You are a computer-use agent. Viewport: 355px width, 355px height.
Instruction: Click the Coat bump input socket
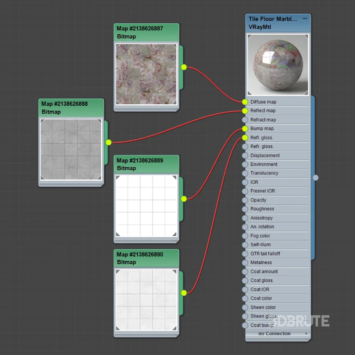(245, 325)
